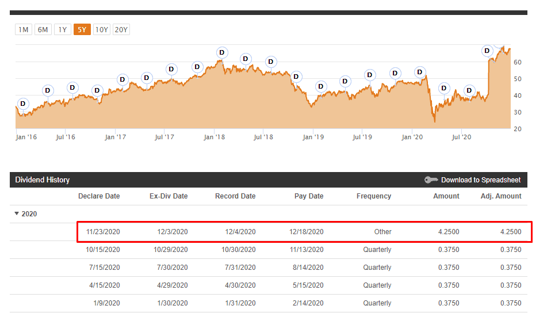
Task: Click Download to Spreadsheet link
Action: click(x=481, y=180)
